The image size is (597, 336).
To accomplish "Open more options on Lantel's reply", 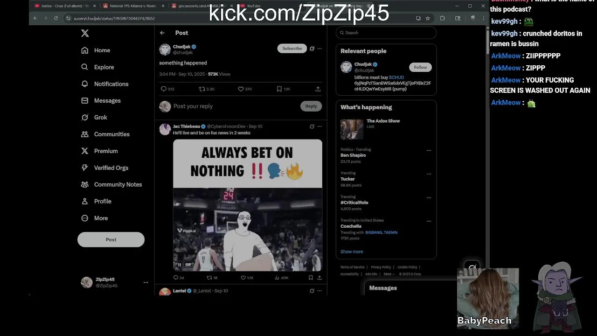I will coord(319,291).
